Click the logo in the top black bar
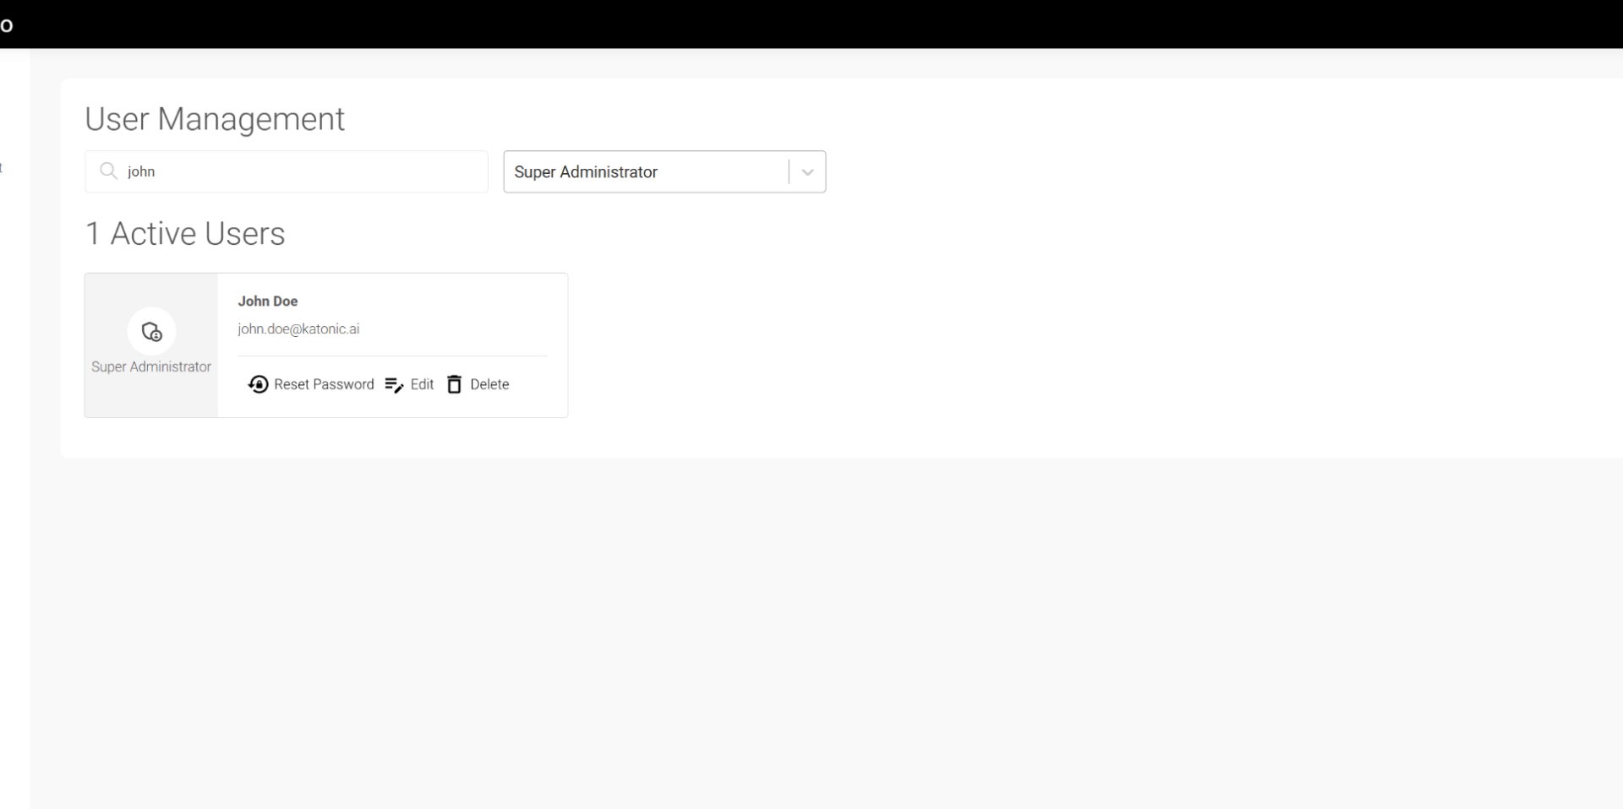 click(8, 24)
